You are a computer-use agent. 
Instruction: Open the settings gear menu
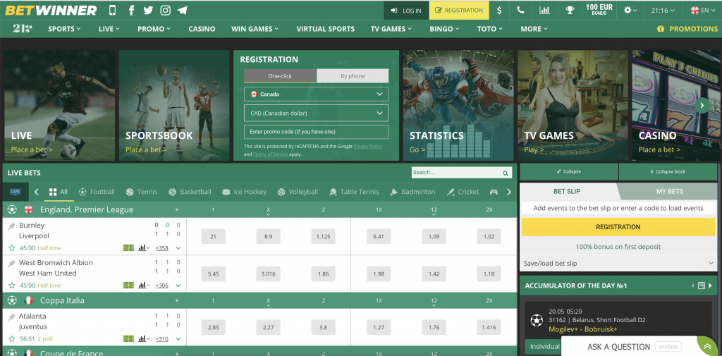tap(630, 10)
